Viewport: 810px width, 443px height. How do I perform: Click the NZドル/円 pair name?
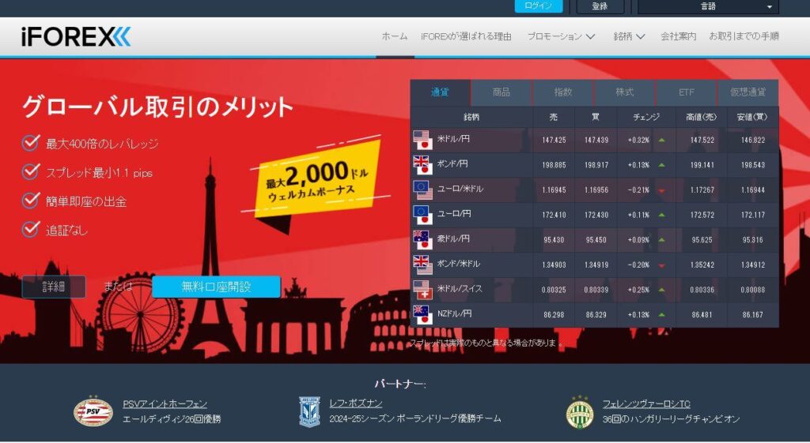coord(454,313)
